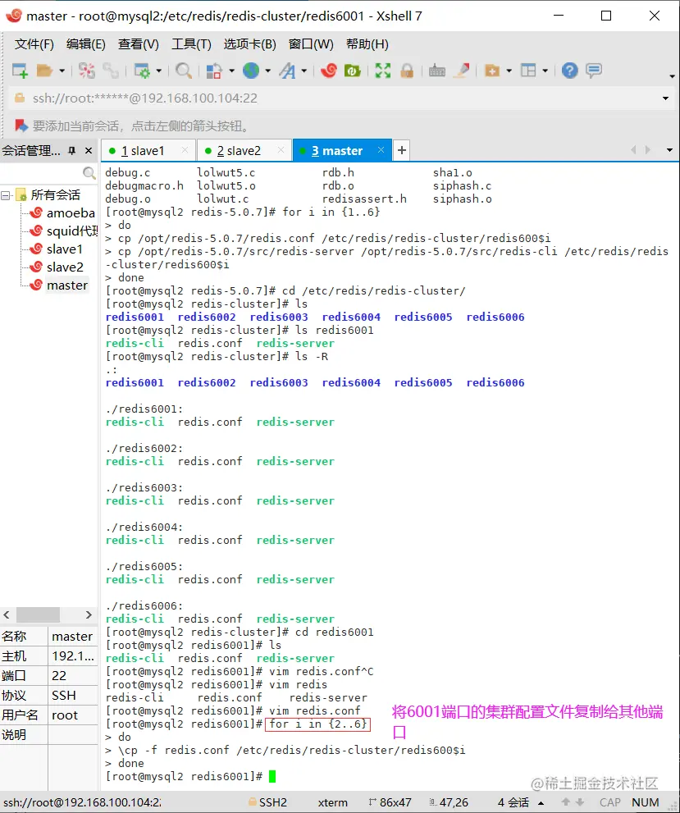Click the chat bubble Feedback icon

click(x=594, y=71)
